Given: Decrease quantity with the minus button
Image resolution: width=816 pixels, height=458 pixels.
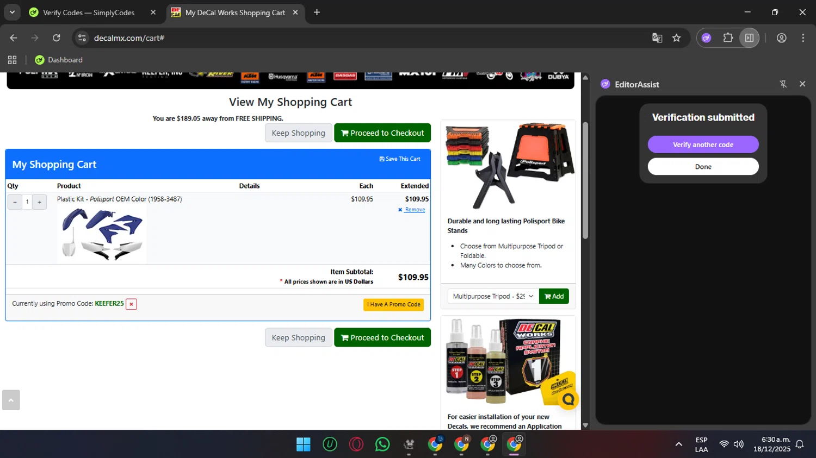Looking at the screenshot, I should coord(15,202).
